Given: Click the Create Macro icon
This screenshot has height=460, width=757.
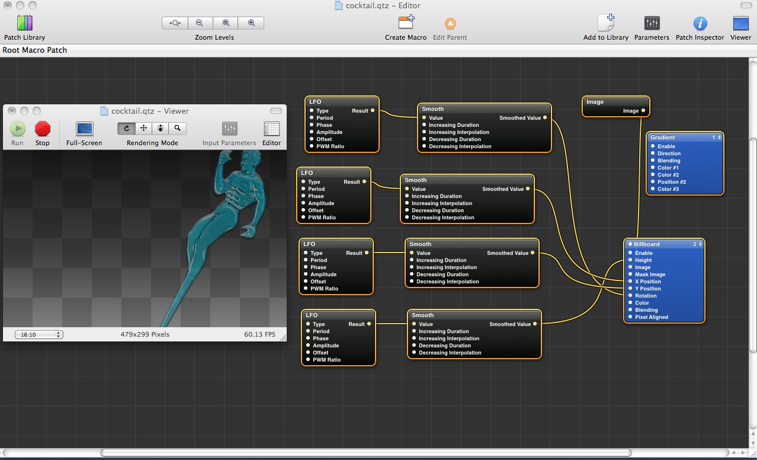Looking at the screenshot, I should (x=406, y=23).
